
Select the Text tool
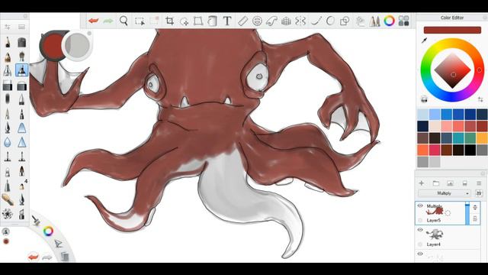click(x=227, y=21)
